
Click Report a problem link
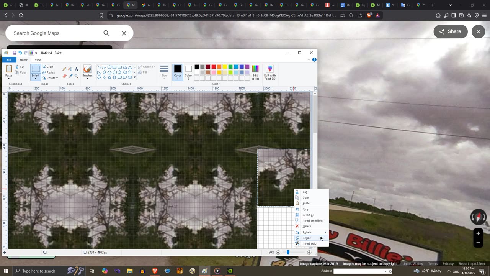click(x=472, y=264)
